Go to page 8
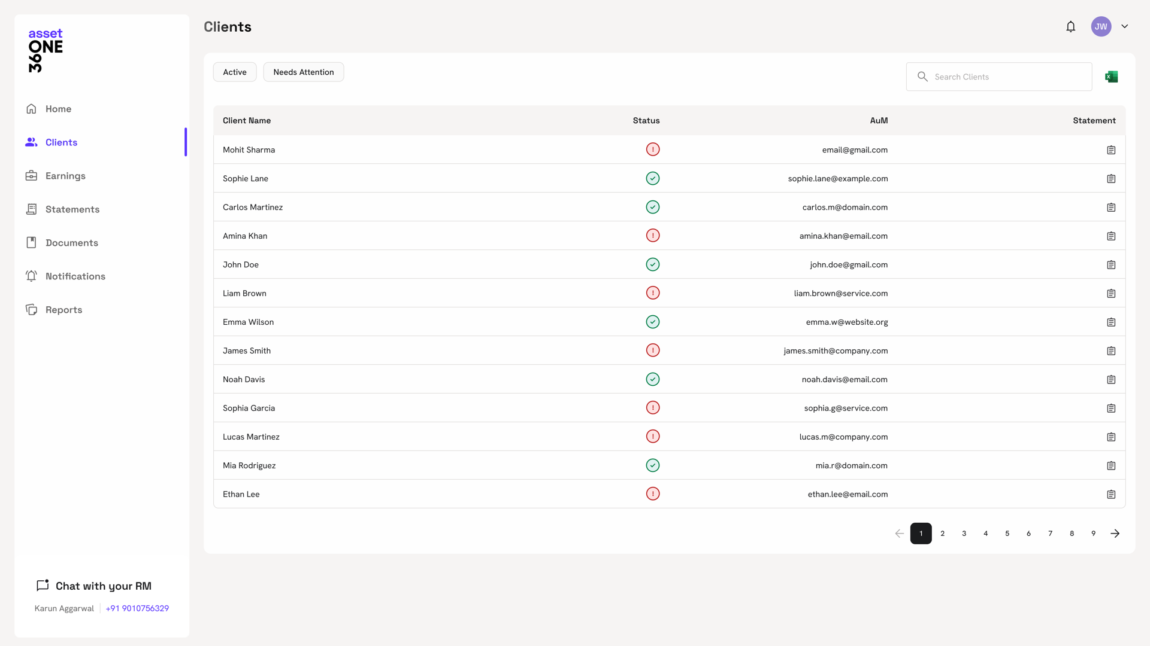 (1072, 533)
